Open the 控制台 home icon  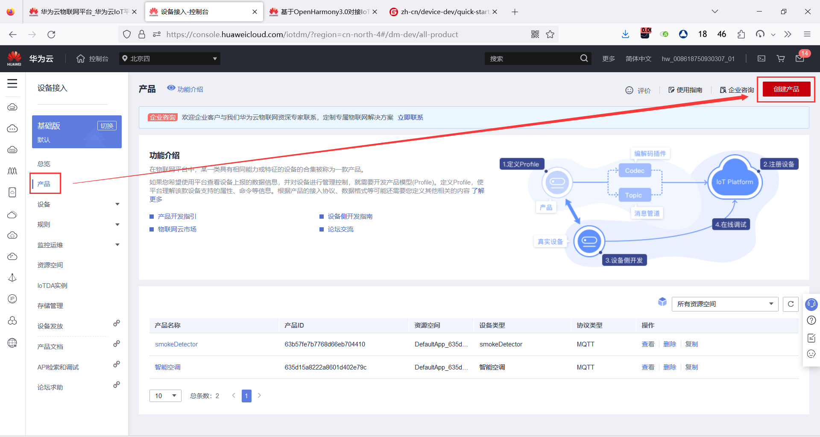81,59
